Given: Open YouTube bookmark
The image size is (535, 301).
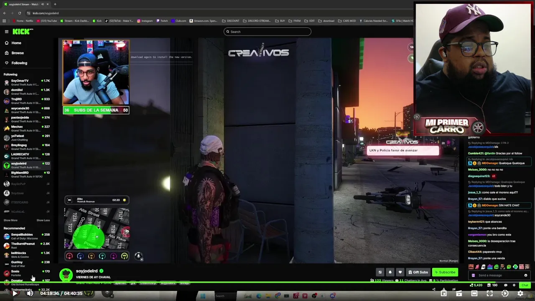Looking at the screenshot, I should [x=46, y=21].
